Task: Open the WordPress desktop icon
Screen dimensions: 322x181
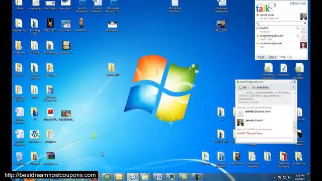Action: (x=35, y=136)
